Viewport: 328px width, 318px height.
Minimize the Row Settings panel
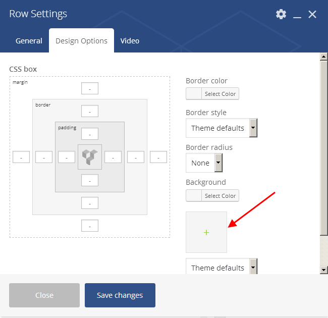coord(297,15)
